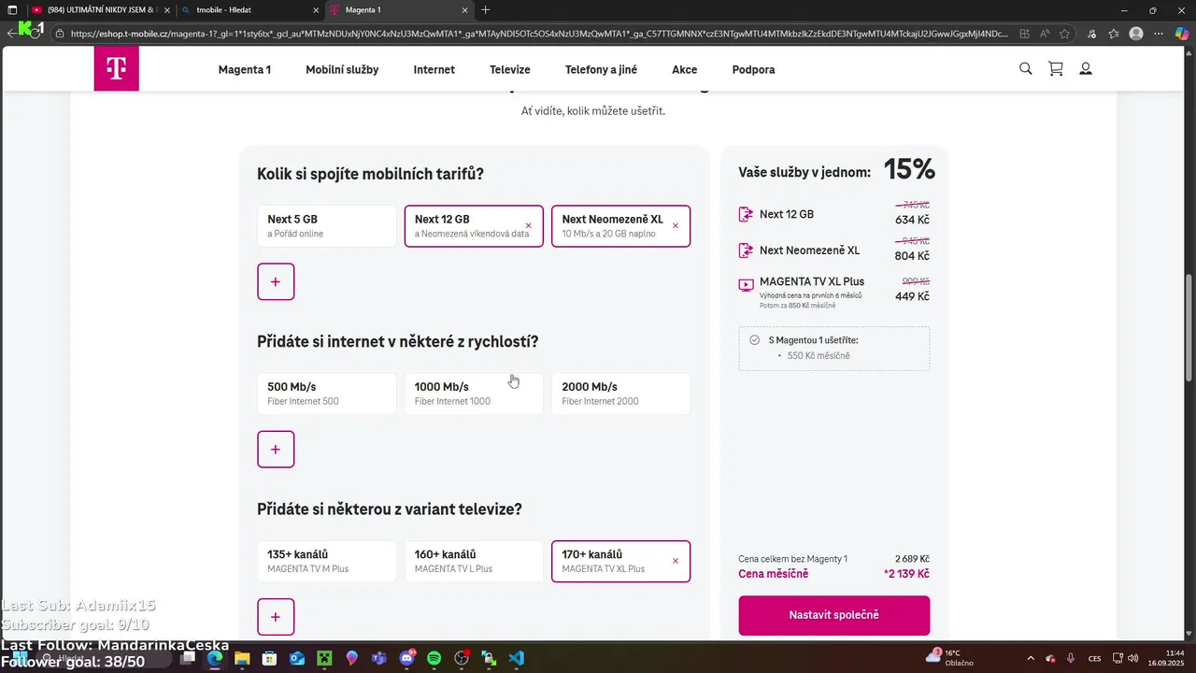Open Edge profile avatar
The image size is (1196, 673).
1136,34
